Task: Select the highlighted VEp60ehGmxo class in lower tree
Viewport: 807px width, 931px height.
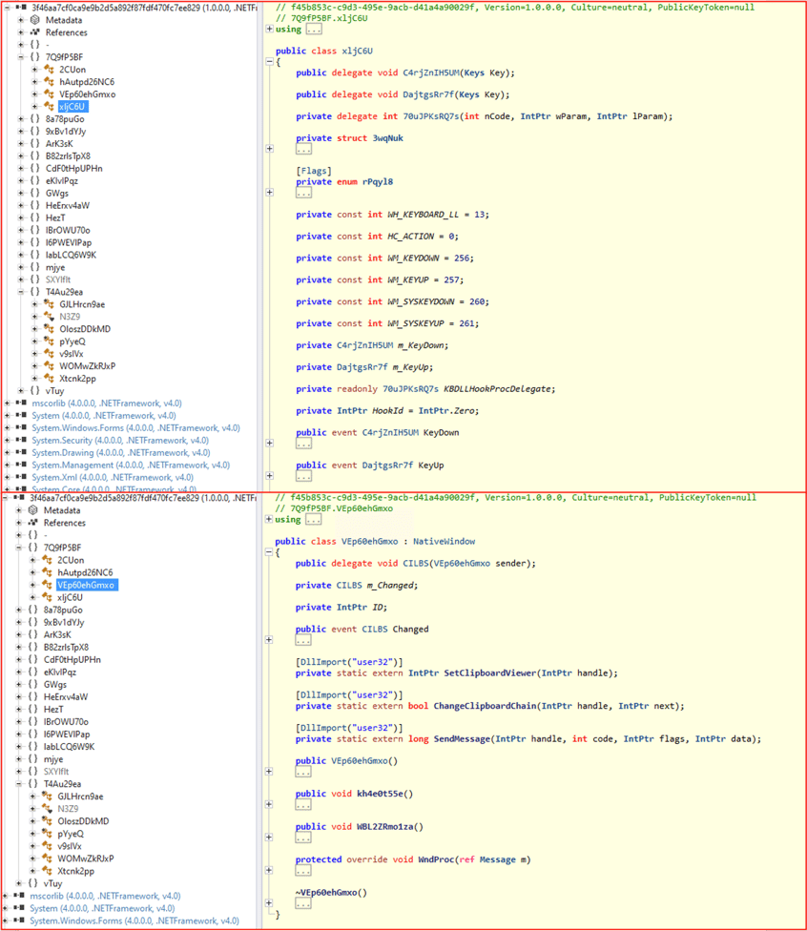Action: 87,585
